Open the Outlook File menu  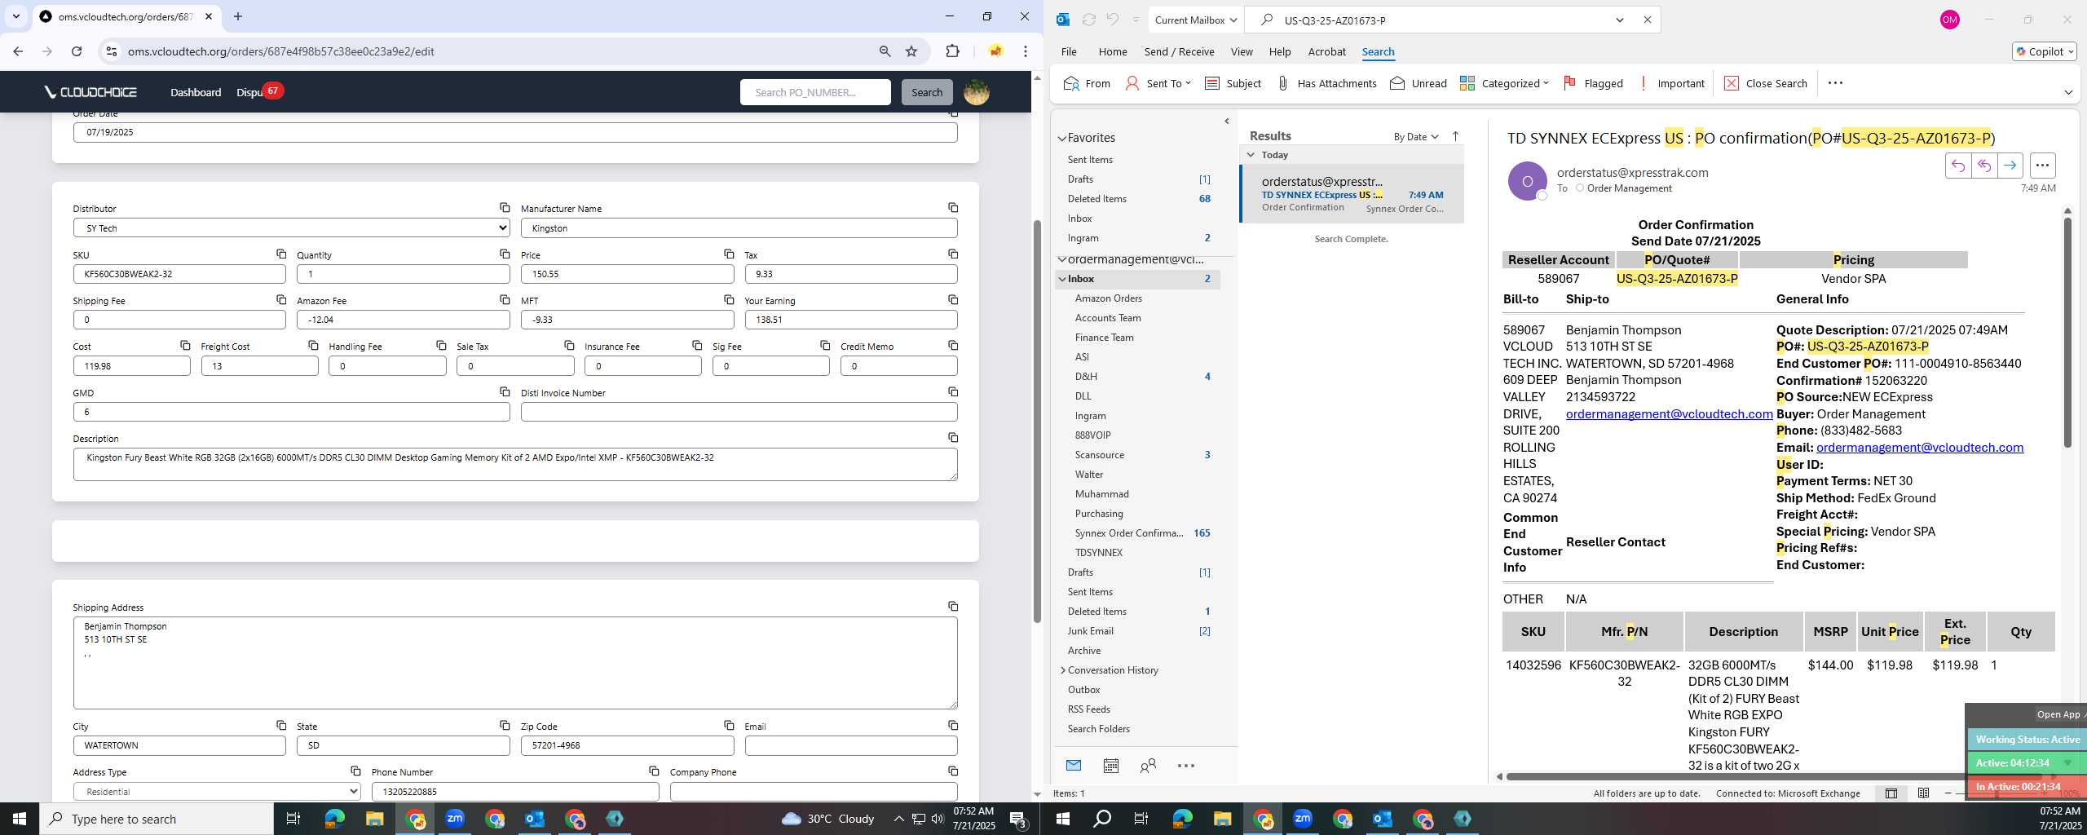tap(1069, 51)
